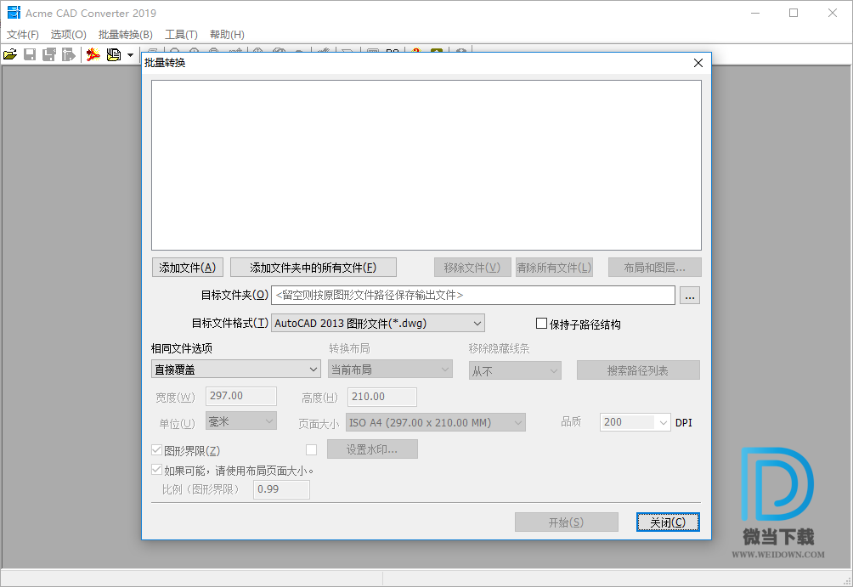The height and width of the screenshot is (587, 853).
Task: Open the 200 DPI quality dropdown
Action: (x=635, y=422)
